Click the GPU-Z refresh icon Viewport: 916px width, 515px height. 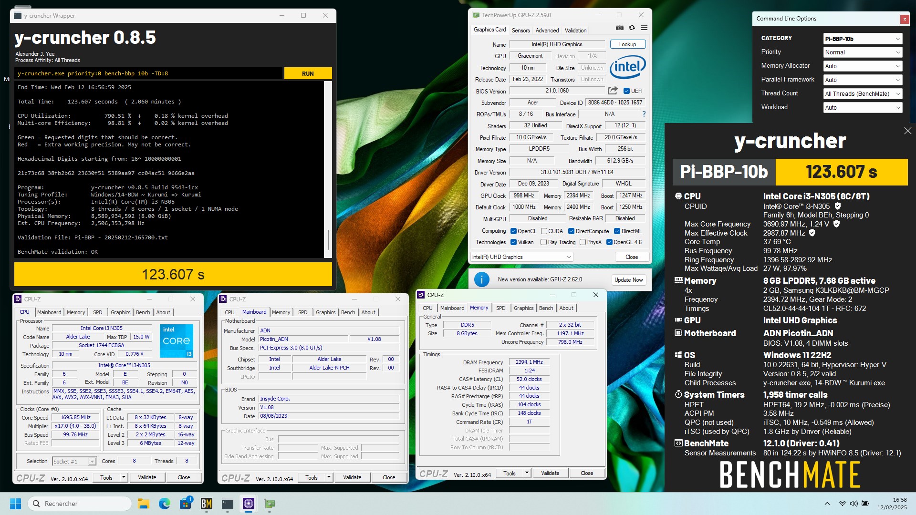coord(632,28)
